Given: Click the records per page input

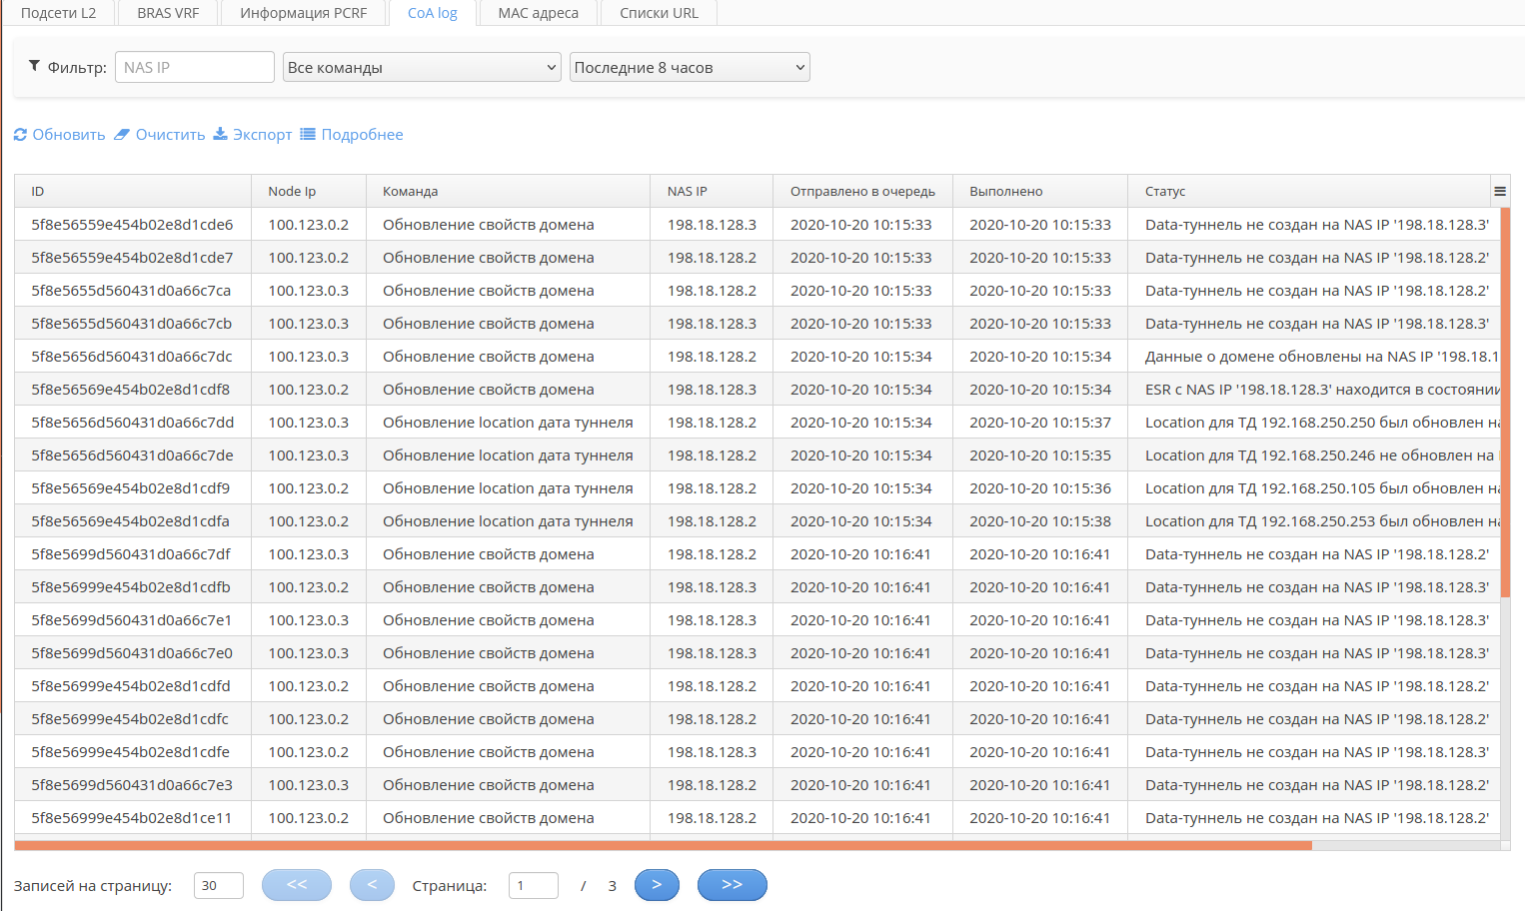Looking at the screenshot, I should click(218, 885).
